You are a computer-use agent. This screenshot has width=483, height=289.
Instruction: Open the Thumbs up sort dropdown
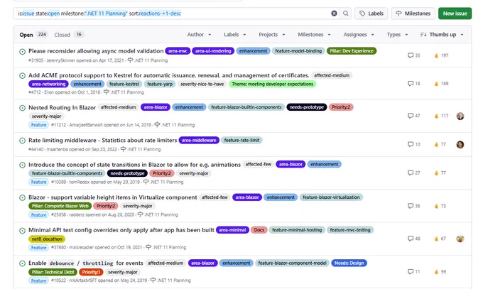pos(442,35)
